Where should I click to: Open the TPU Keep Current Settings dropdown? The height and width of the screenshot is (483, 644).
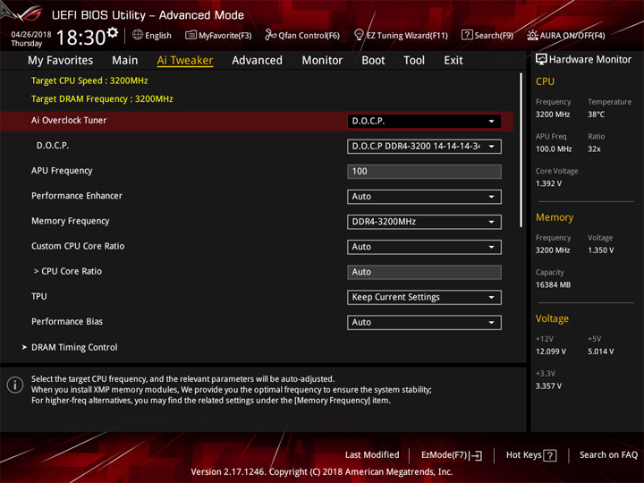tap(424, 297)
